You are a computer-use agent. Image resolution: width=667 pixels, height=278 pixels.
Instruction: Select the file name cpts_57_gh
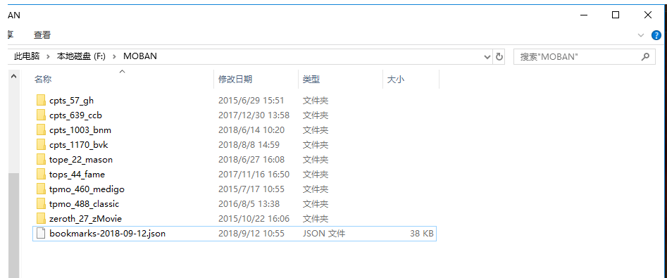click(x=71, y=101)
